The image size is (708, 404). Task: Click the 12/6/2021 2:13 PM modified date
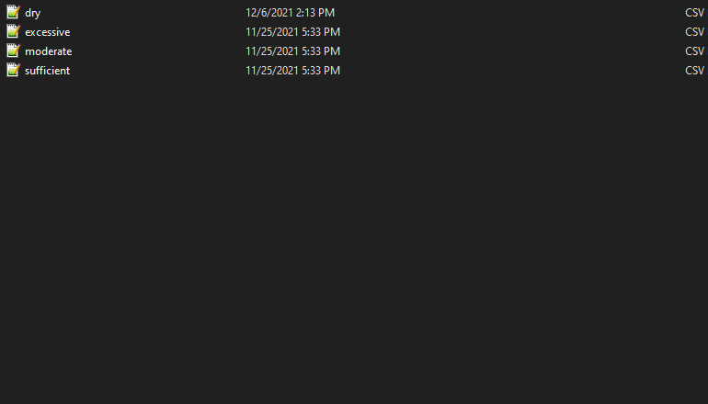(x=290, y=13)
